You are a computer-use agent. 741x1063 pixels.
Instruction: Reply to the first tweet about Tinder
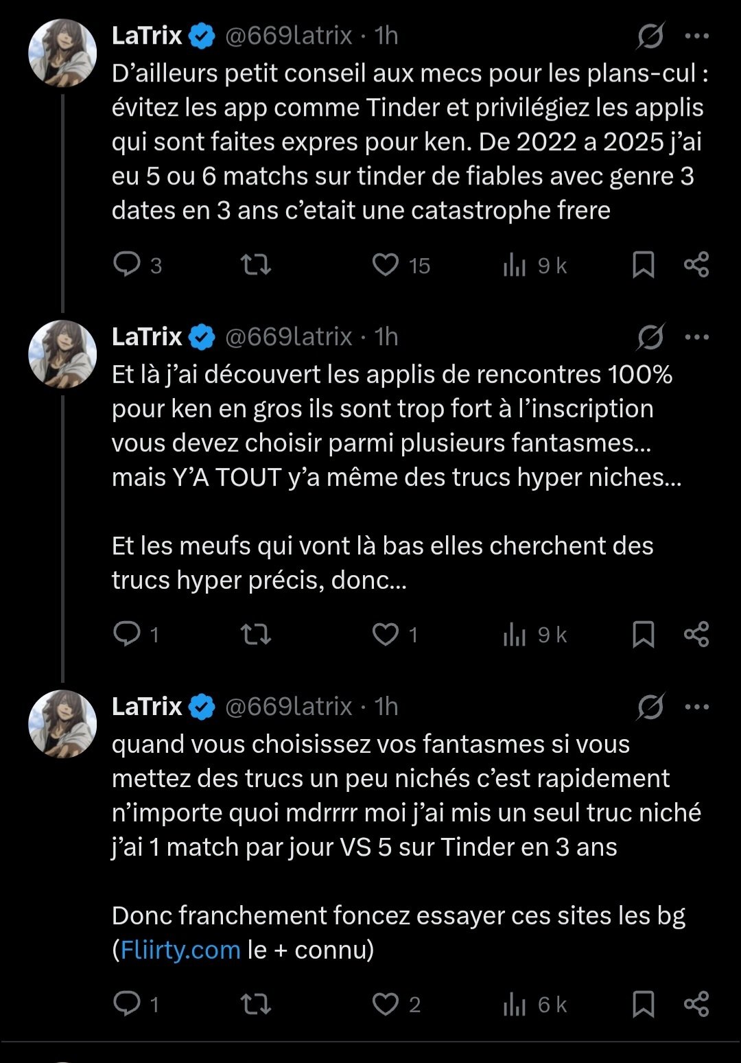[127, 265]
